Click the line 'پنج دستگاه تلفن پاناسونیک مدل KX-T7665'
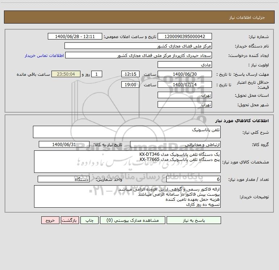279x270 pixels. point(180,159)
